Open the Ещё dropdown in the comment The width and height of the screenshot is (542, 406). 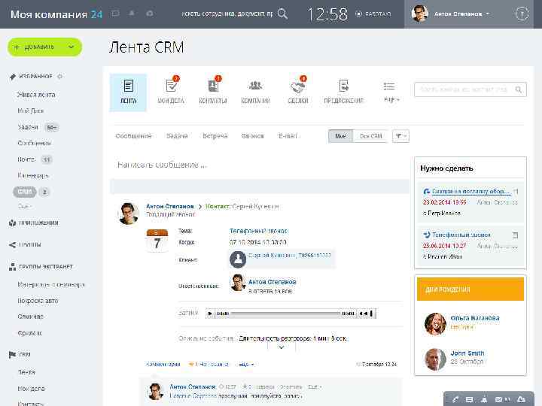[314, 386]
